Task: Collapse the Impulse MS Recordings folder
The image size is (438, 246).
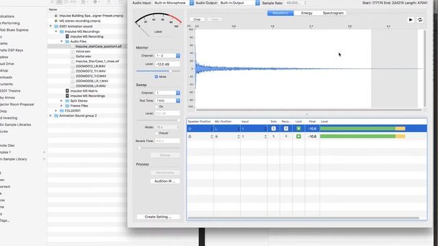Action: 56,31
